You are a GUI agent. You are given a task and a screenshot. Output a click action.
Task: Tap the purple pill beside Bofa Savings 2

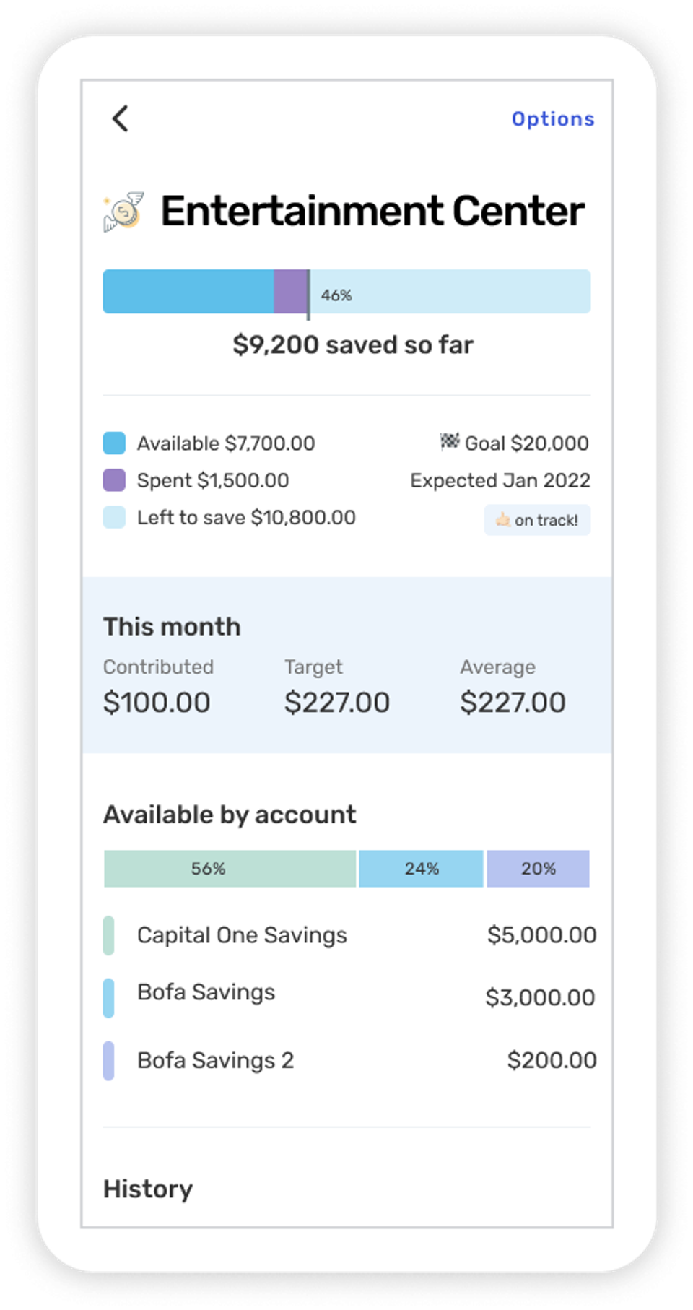(x=109, y=1059)
